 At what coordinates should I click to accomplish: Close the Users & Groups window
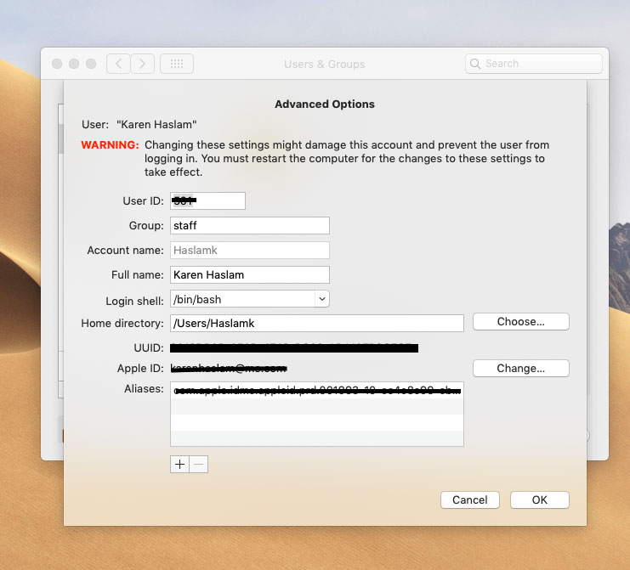(58, 64)
